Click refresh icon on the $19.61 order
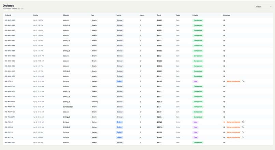 click(x=243, y=137)
